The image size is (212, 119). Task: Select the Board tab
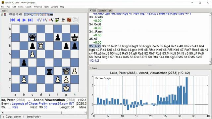[4, 11]
